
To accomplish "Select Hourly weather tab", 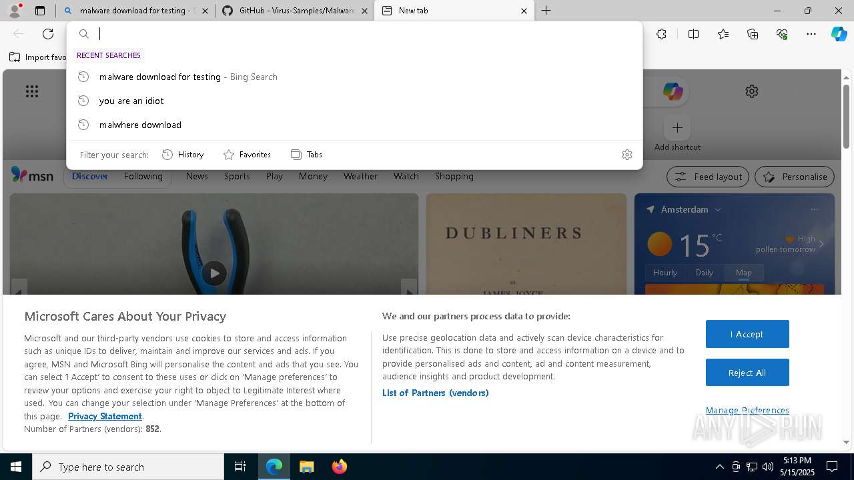I will (665, 273).
